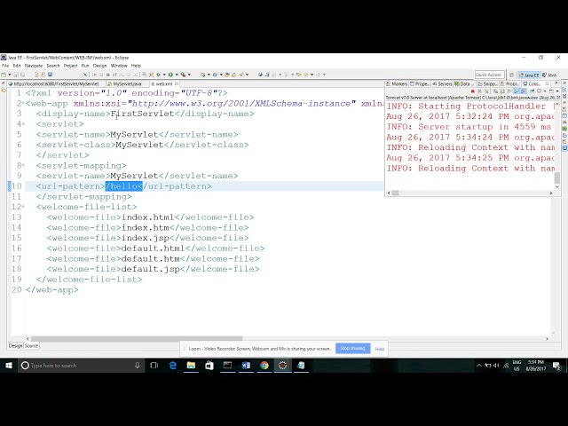Open Task View on the taskbar

pyautogui.click(x=154, y=366)
